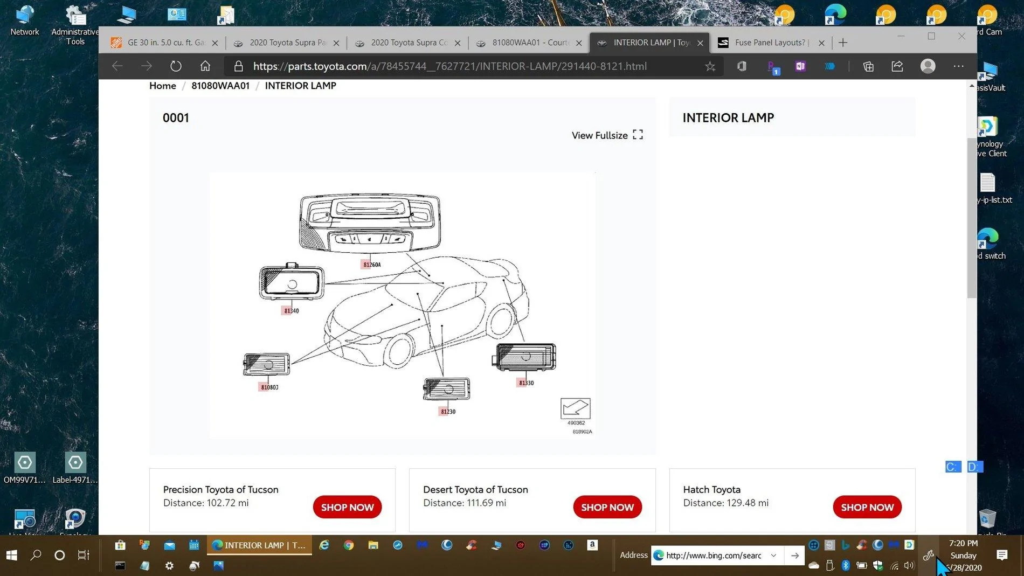
Task: Click the View Fullsize expand icon
Action: click(638, 135)
